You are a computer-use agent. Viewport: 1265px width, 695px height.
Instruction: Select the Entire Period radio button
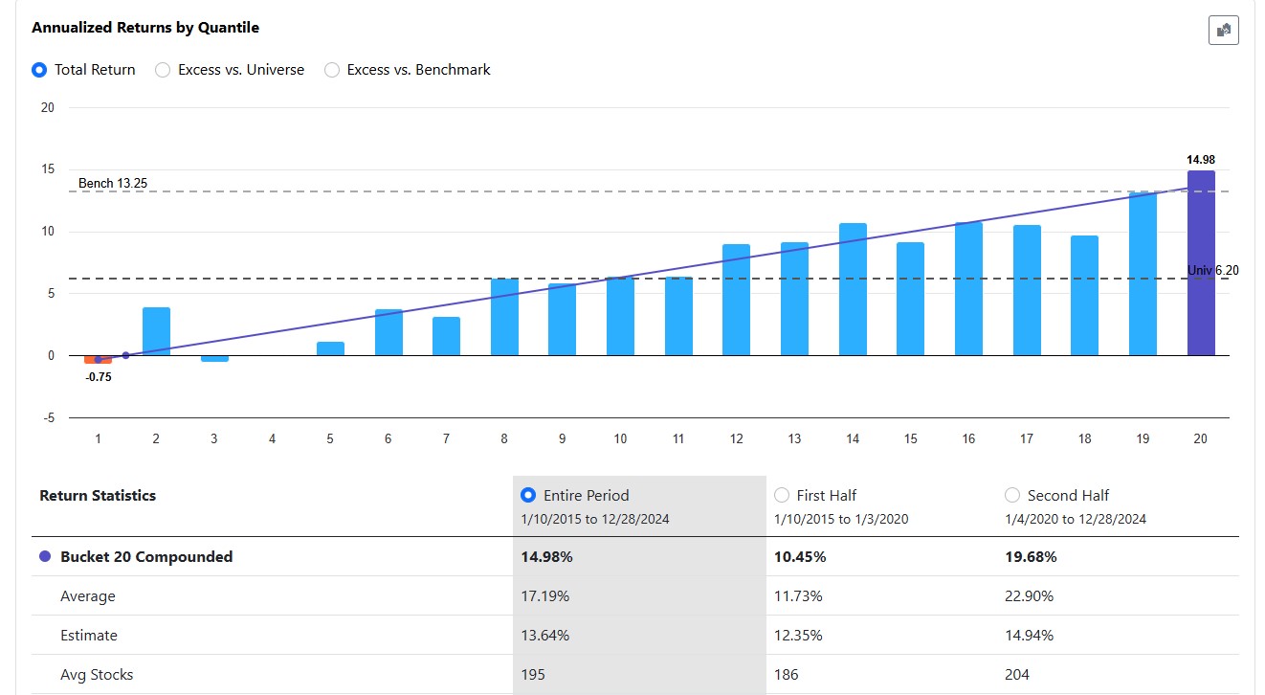(527, 495)
